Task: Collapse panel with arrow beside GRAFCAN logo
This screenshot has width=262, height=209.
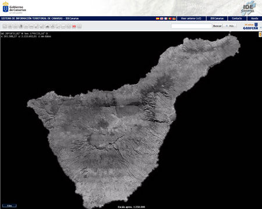Action: pos(261,28)
